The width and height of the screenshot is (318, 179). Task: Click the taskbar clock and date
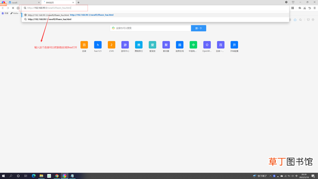(x=304, y=176)
